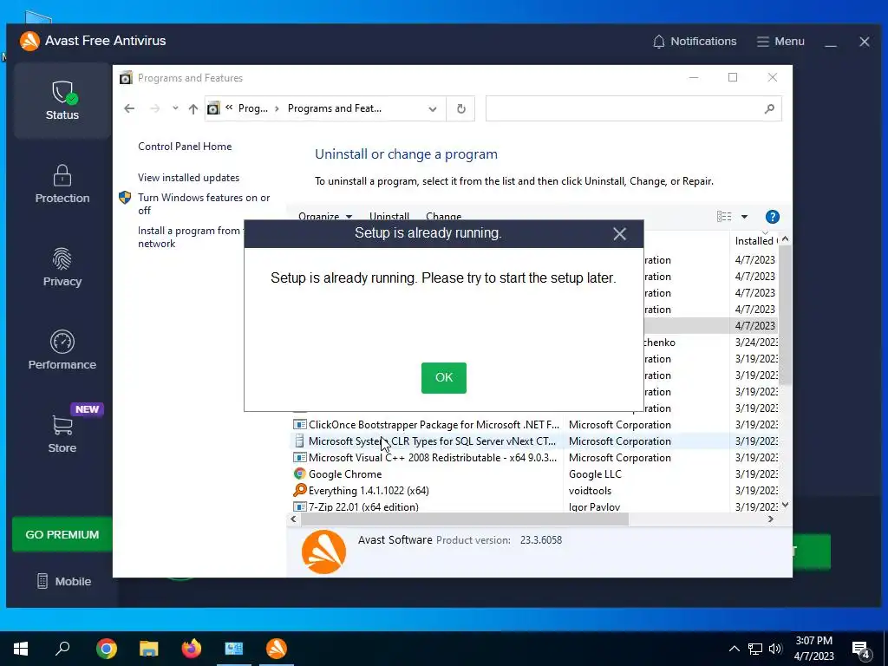
Task: Open Avast Notifications
Action: click(x=695, y=42)
